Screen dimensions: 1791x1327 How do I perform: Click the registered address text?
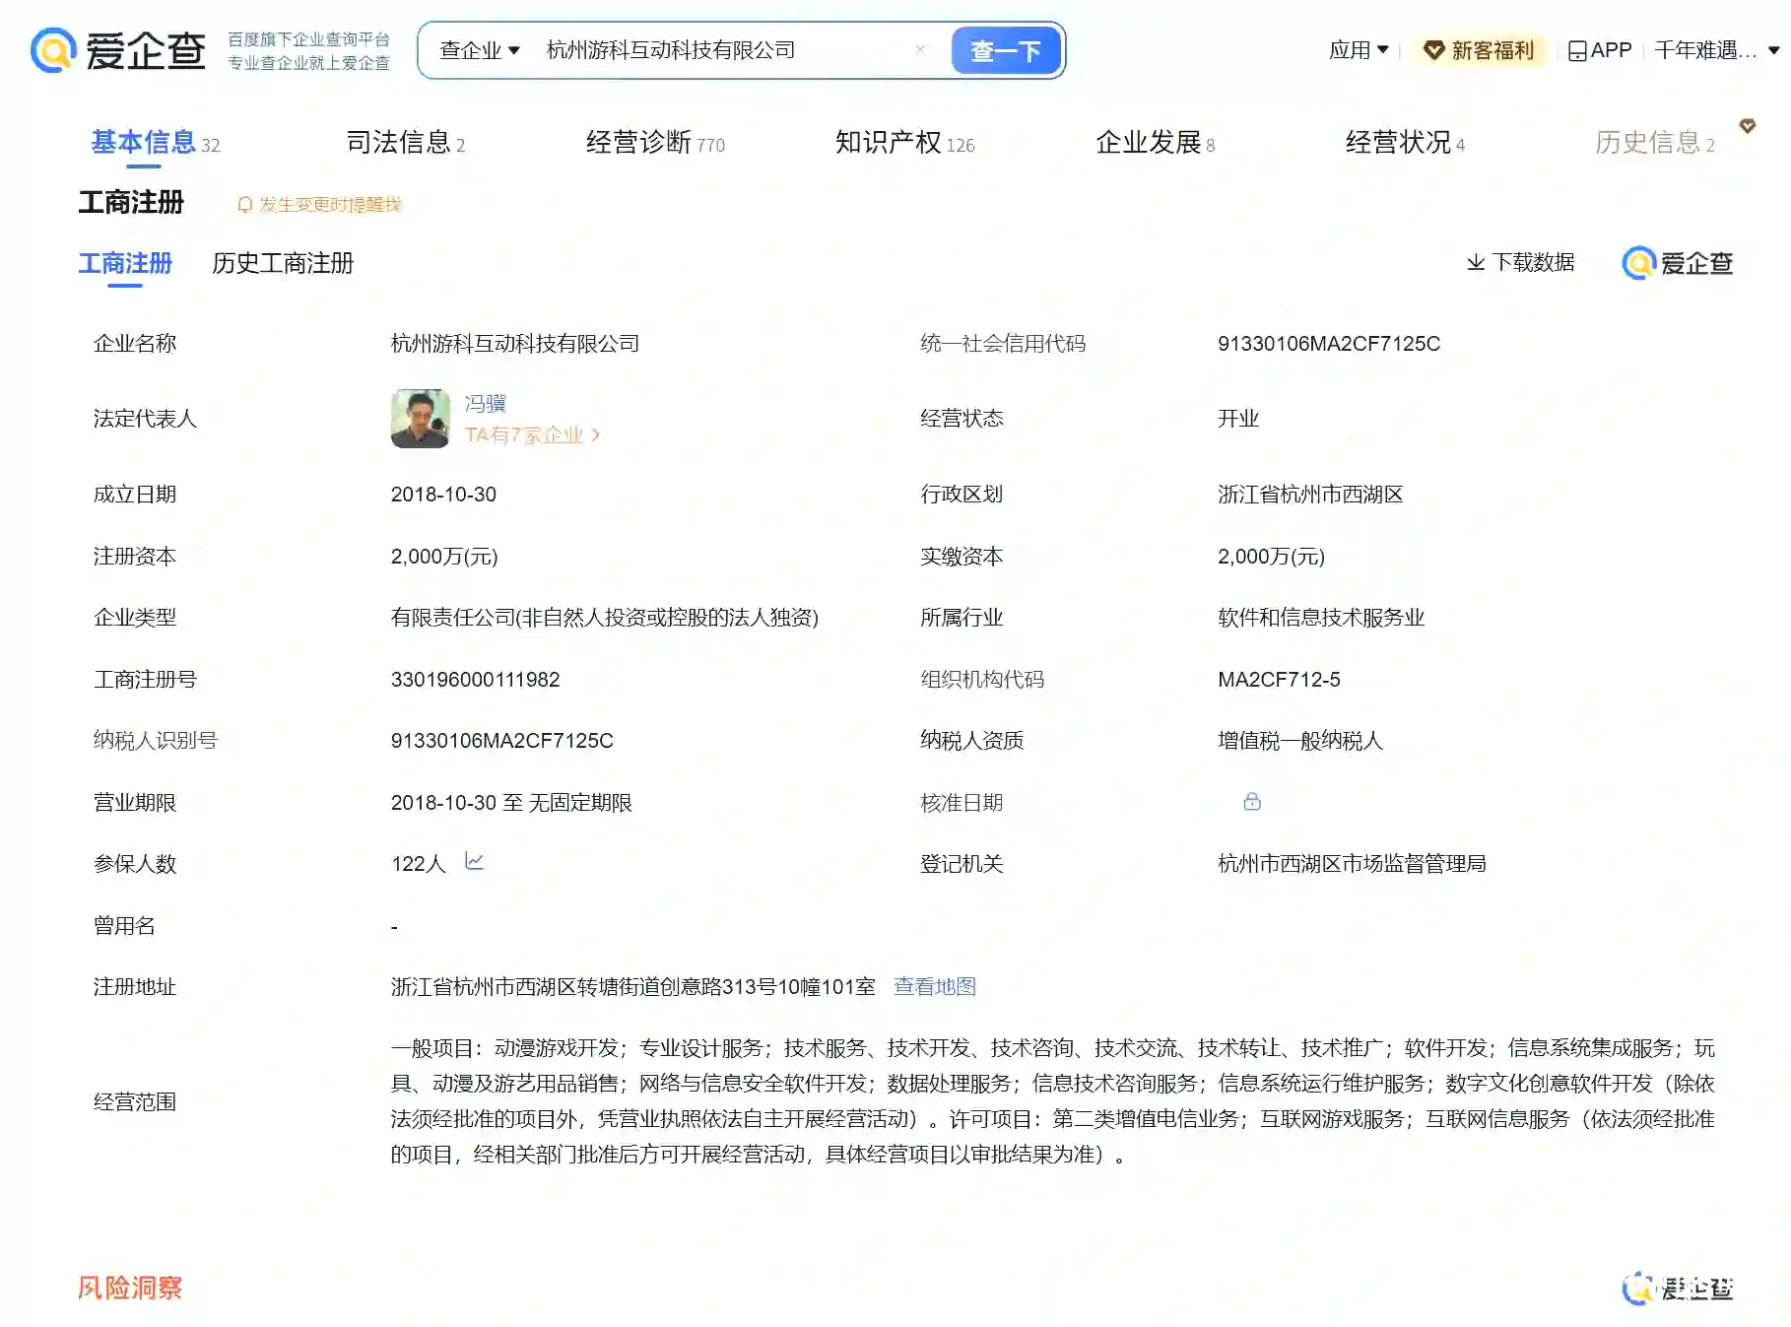pyautogui.click(x=633, y=987)
